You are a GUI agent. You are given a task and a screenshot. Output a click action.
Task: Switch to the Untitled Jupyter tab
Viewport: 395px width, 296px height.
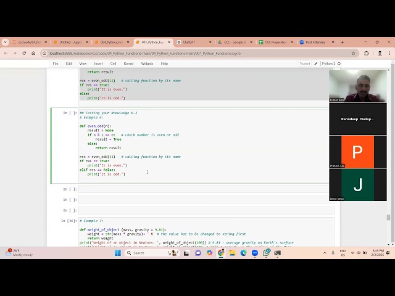click(x=70, y=43)
